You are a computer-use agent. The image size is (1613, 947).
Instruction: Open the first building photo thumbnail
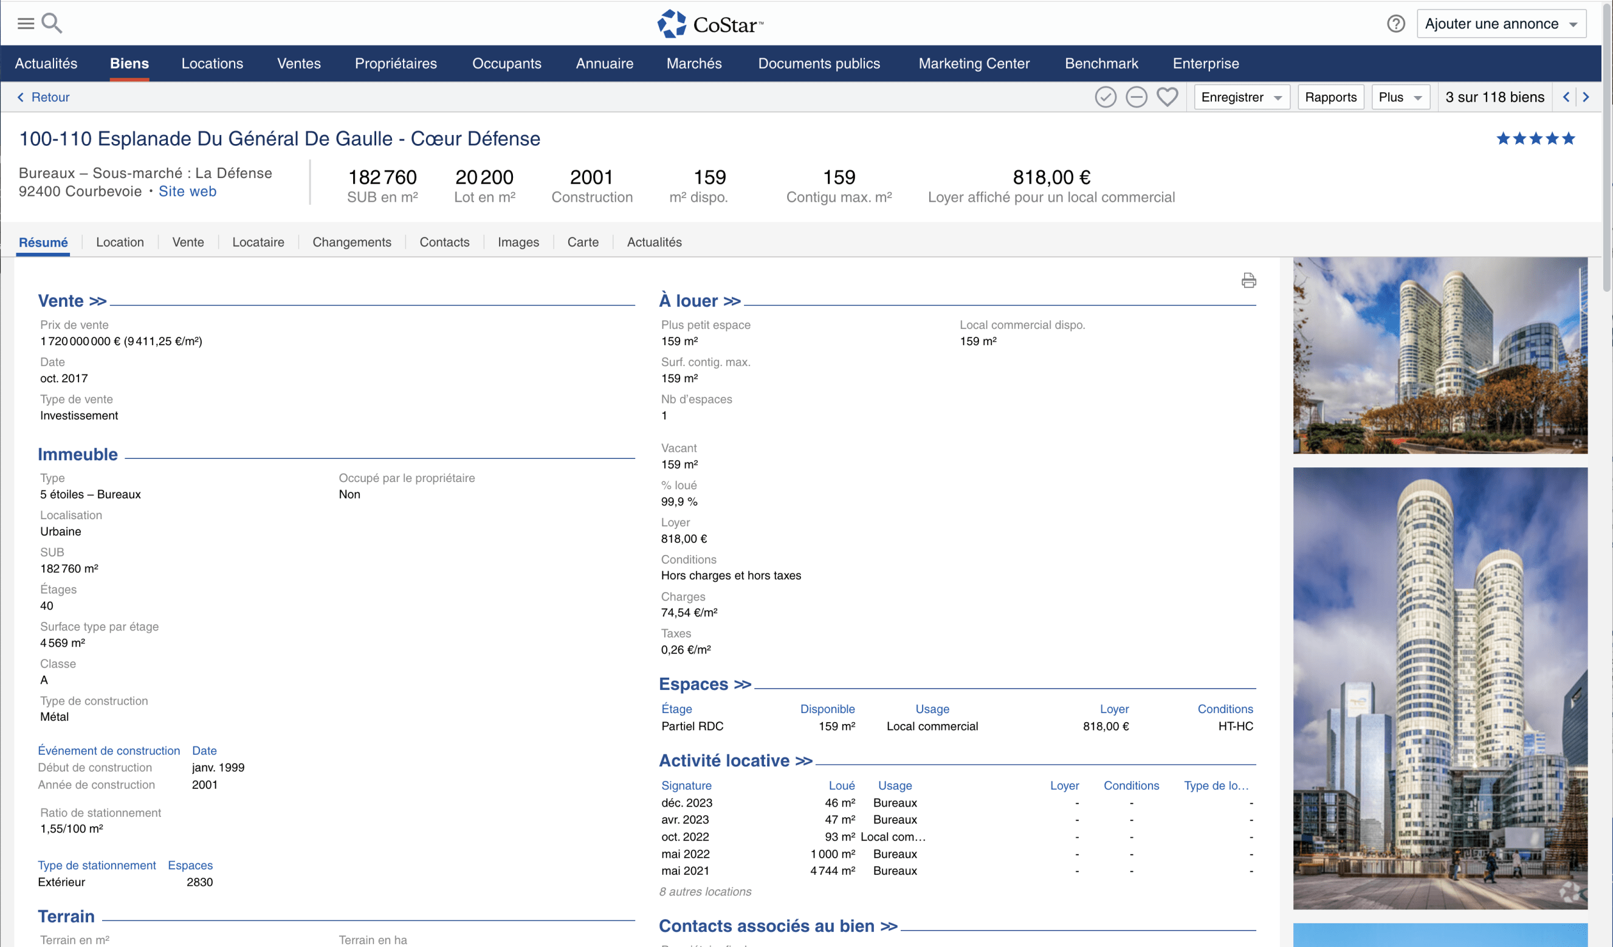[1440, 356]
